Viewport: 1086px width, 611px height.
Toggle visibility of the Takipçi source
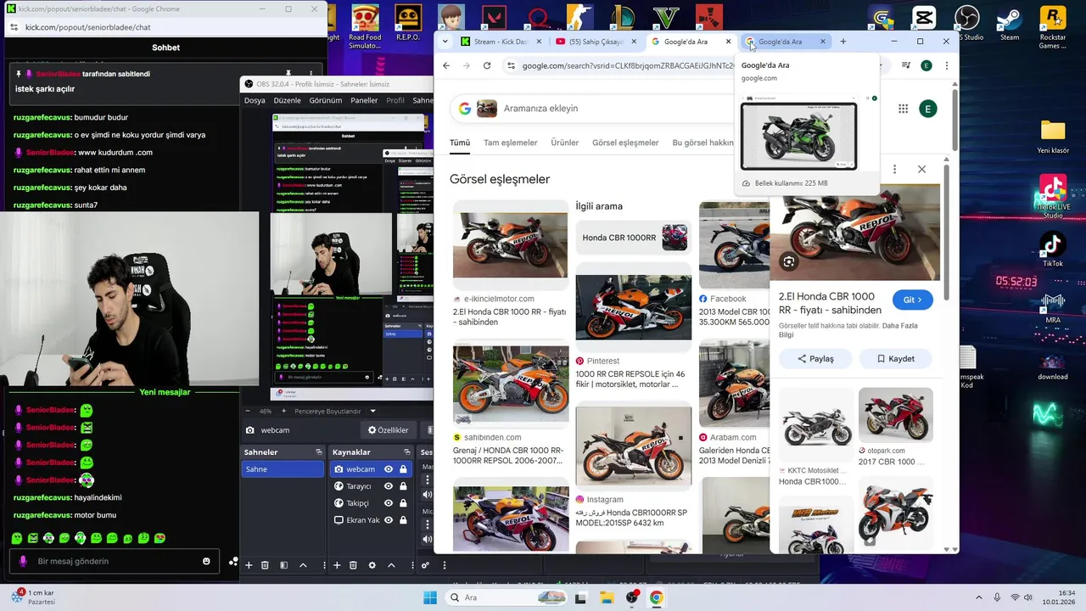click(389, 503)
